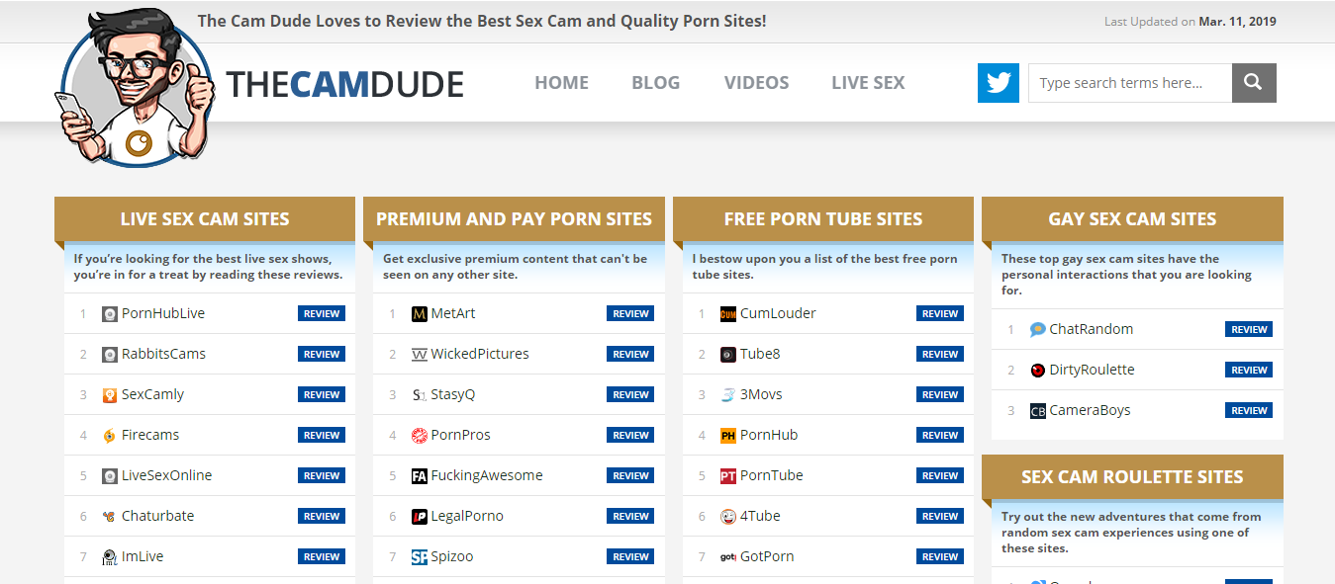Click the Spizoo SP icon

pyautogui.click(x=420, y=556)
